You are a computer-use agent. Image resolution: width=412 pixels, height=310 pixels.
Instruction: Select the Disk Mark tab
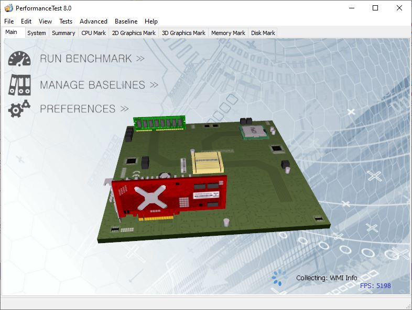(x=263, y=33)
